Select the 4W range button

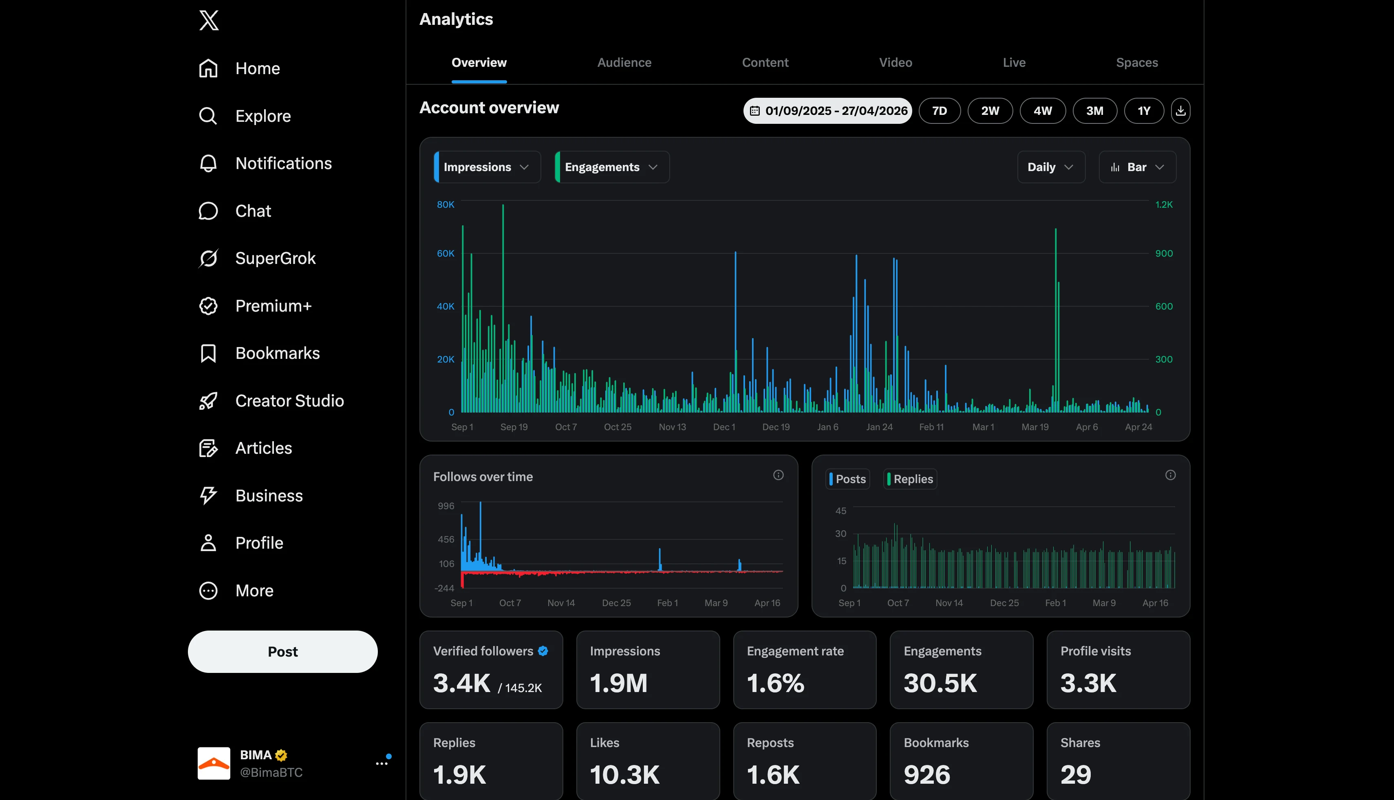point(1043,111)
